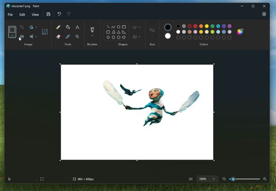Select the Hexagon shape
The height and width of the screenshot is (191, 276).
click(118, 37)
